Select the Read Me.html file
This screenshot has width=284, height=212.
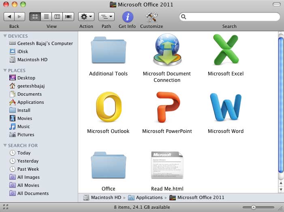pos(167,165)
